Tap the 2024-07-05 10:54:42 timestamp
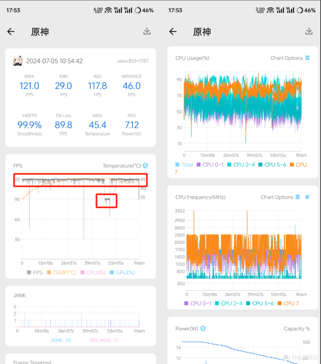Image resolution: width=321 pixels, height=364 pixels. [54, 61]
